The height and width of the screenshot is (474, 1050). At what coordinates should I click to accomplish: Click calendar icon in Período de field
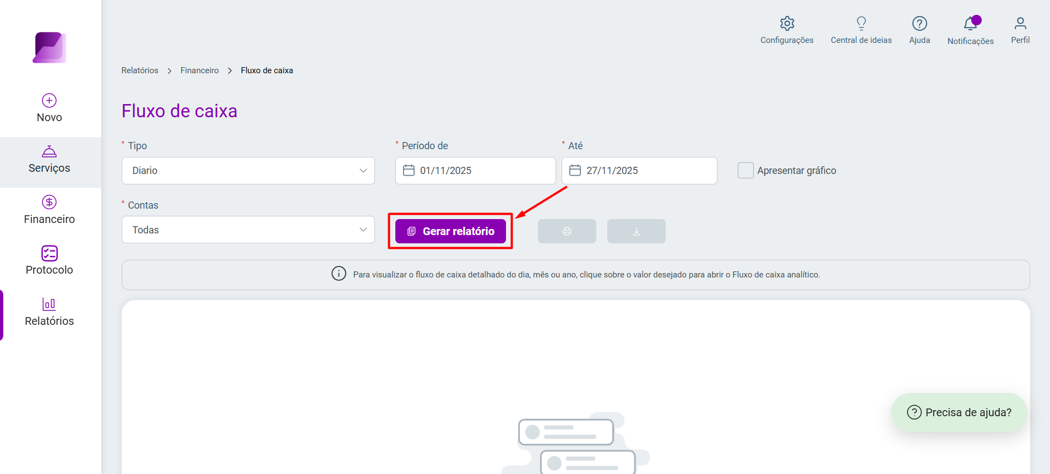(409, 170)
